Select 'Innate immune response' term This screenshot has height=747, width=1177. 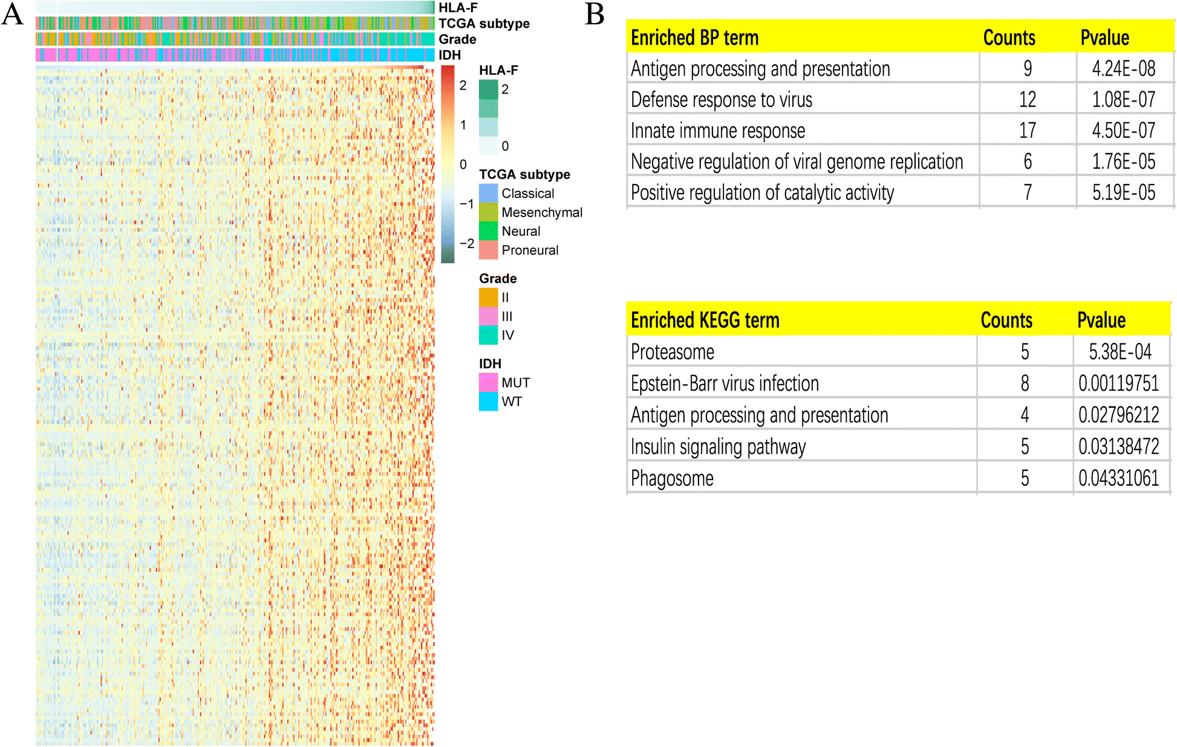(718, 131)
